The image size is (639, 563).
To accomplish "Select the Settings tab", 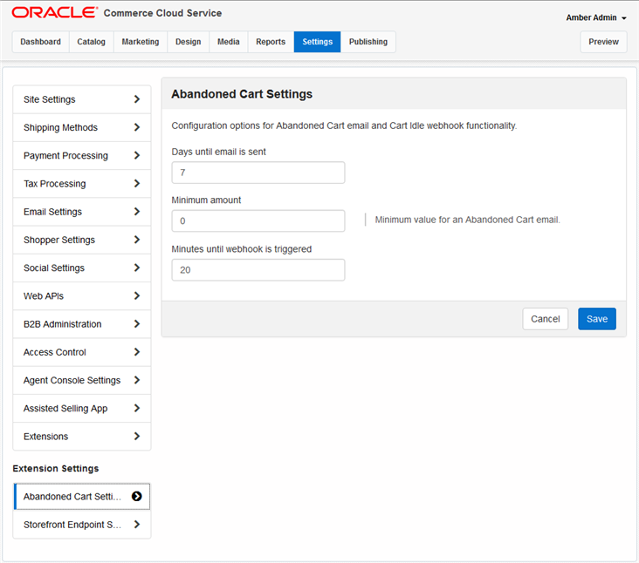I will (318, 42).
